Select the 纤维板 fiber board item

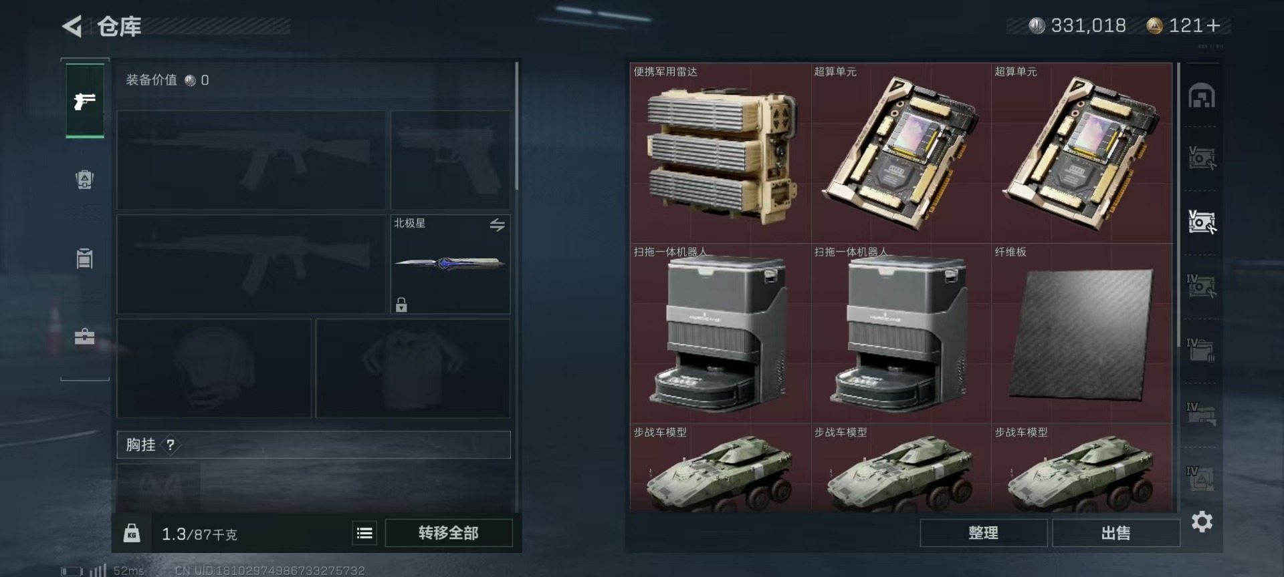click(x=1081, y=333)
